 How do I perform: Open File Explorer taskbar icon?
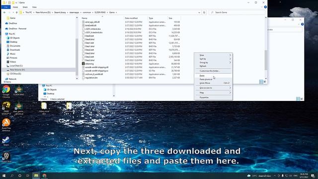[x=36, y=176]
